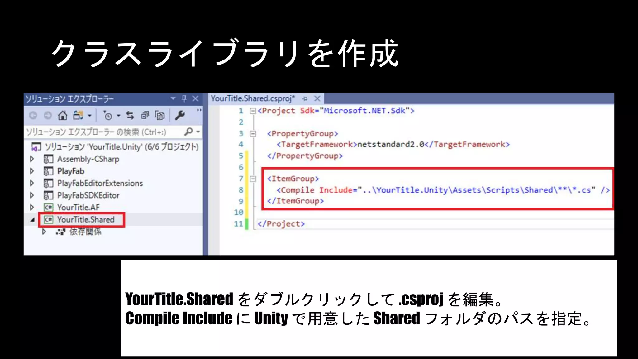Select the PlayFabEditorExtensions project

[x=100, y=183]
